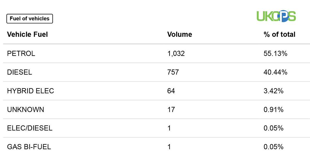The height and width of the screenshot is (156, 310).
Task: Select the ELEC/DIESEL 0.05% percentage
Action: point(274,128)
